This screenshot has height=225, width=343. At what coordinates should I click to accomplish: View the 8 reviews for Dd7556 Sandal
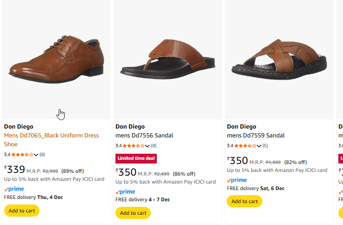pos(154,146)
